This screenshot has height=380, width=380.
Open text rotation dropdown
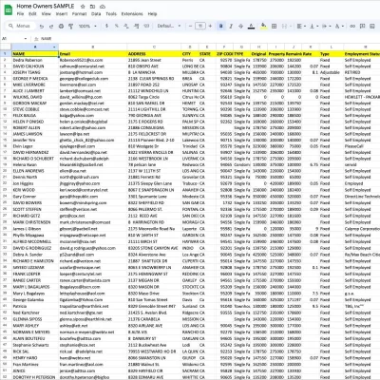339,26
